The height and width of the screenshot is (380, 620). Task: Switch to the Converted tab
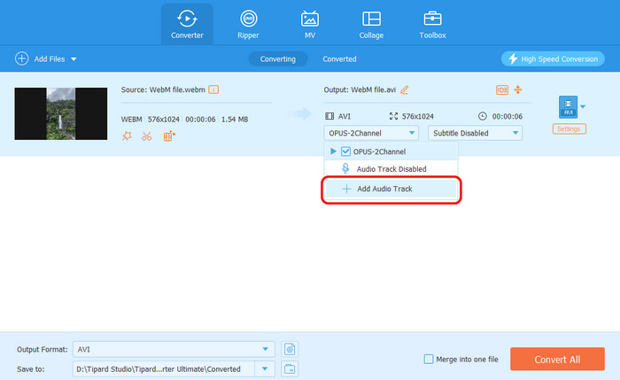339,59
